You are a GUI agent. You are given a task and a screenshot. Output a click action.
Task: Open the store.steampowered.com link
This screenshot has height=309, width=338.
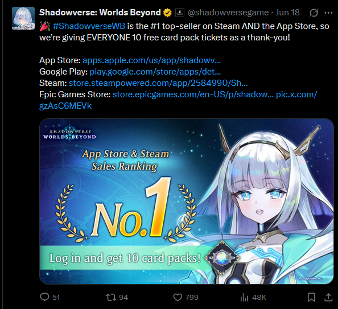tap(158, 83)
